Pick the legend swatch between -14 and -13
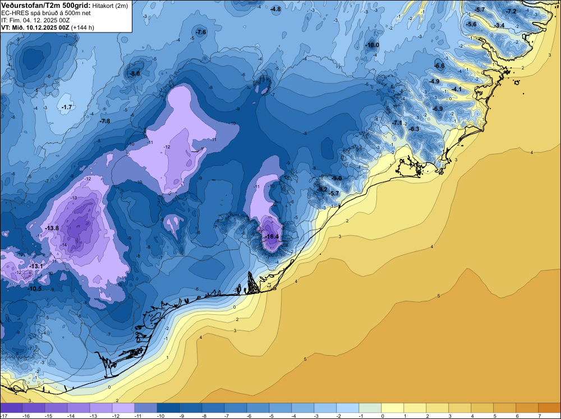Image resolution: width=561 pixels, height=419 pixels. point(79,408)
